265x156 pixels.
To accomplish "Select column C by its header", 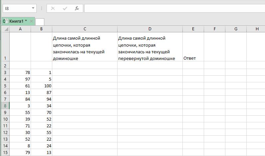I will (85, 29).
